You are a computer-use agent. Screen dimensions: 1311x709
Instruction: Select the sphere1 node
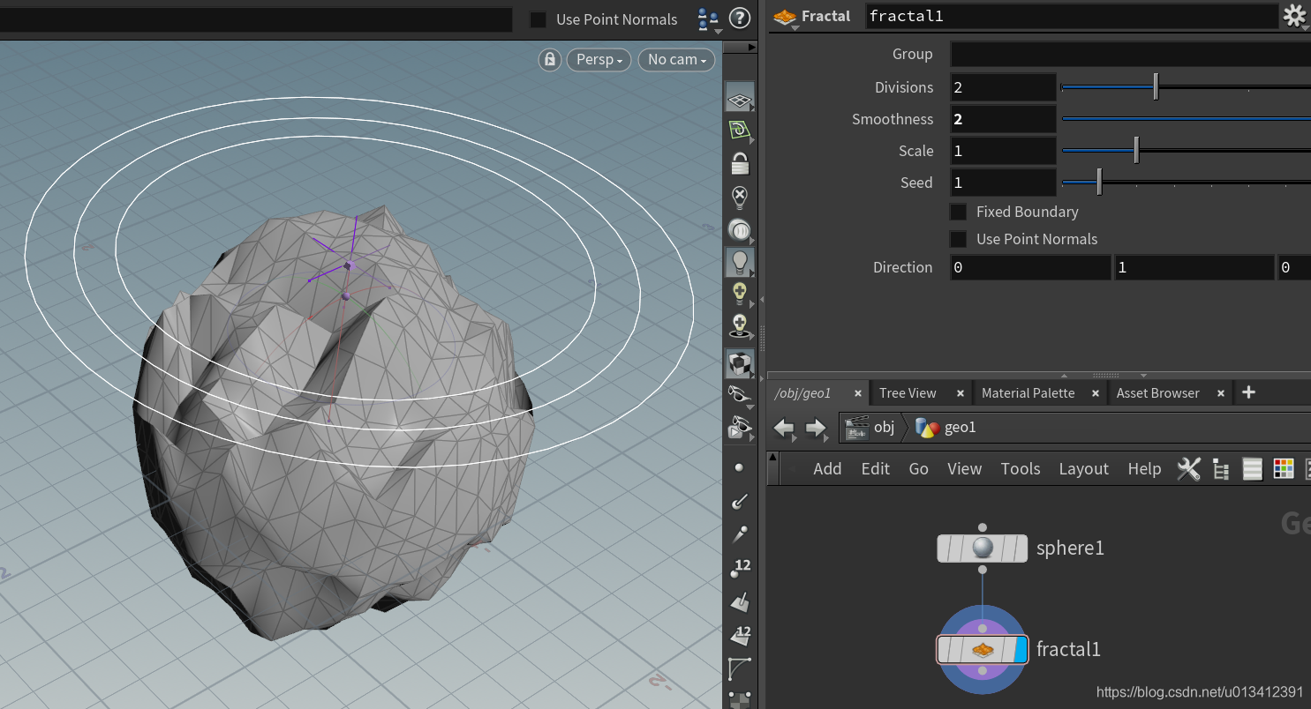pyautogui.click(x=982, y=549)
